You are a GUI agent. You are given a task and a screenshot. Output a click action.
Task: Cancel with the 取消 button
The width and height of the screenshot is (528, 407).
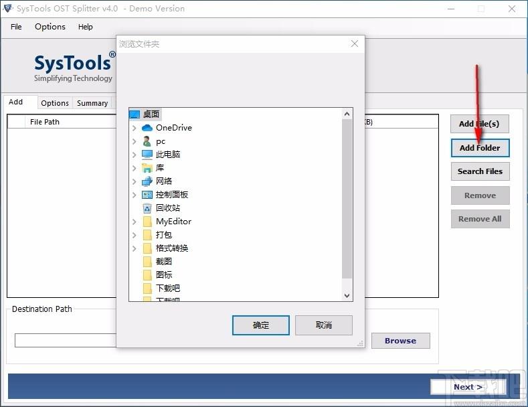tap(324, 325)
